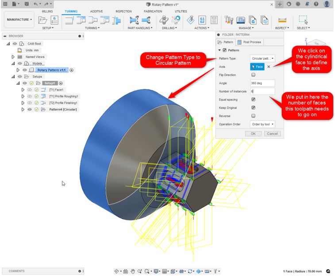This screenshot has height=277, width=335.
Task: Open the Tool Library icon in Manage
Action: tap(228, 20)
